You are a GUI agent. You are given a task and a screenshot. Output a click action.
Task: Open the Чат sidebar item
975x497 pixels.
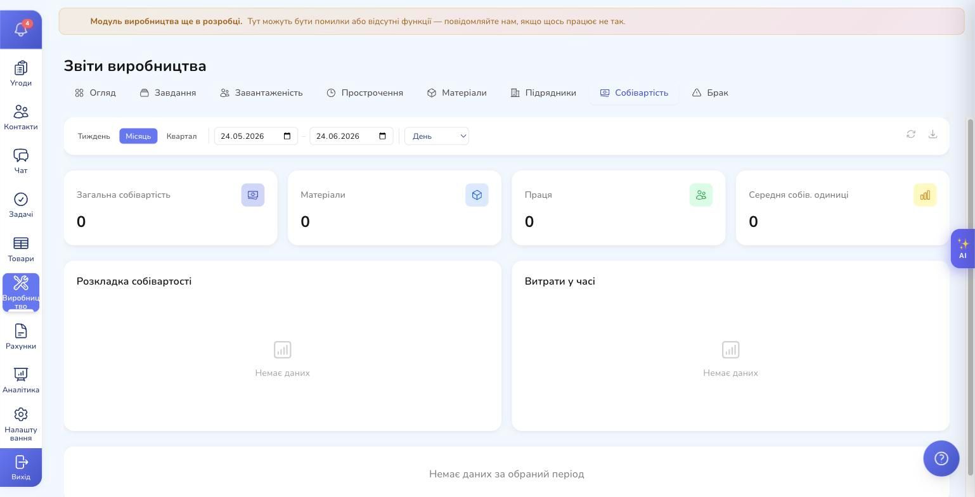tap(21, 161)
